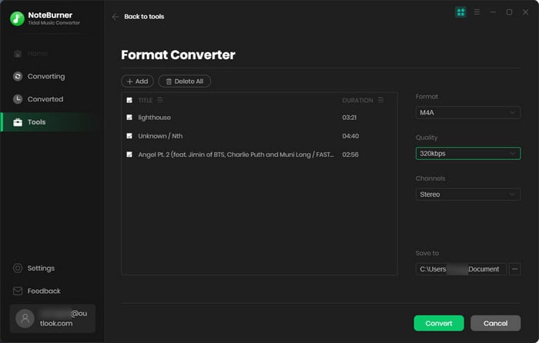Click the Feedback envelope icon
The image size is (539, 343).
(x=18, y=291)
